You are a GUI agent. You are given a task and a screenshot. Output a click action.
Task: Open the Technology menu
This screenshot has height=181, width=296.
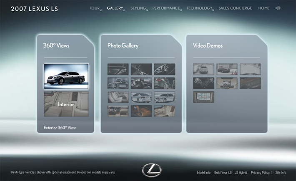200,8
